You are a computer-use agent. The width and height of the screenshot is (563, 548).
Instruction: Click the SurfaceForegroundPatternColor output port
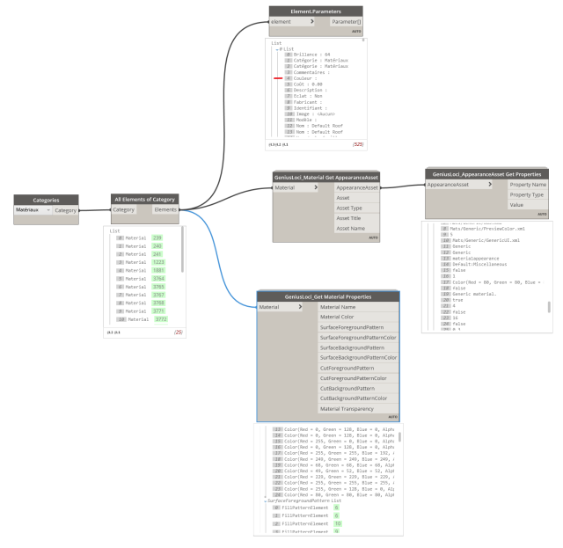point(358,338)
